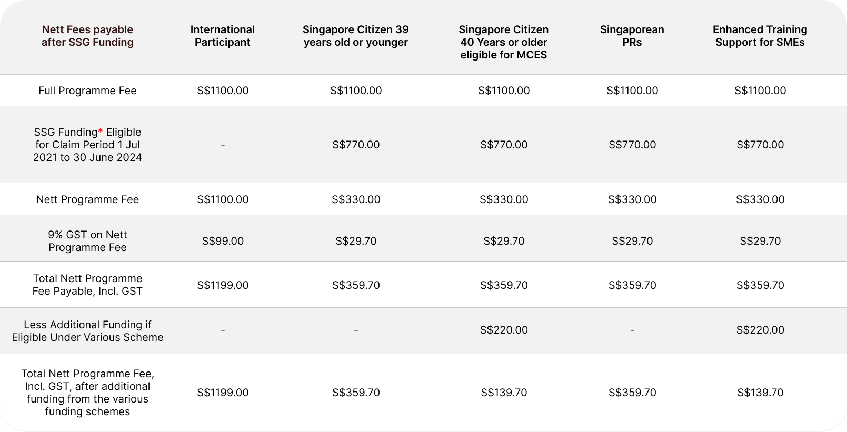Viewport: 847px width, 432px height.
Task: Click the "Singapore Citizen 39 years old or younger" header
Action: (356, 36)
